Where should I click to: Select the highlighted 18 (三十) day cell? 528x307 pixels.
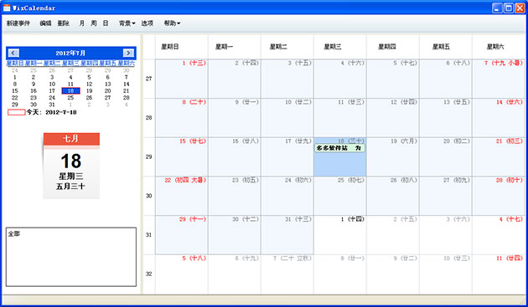[339, 156]
